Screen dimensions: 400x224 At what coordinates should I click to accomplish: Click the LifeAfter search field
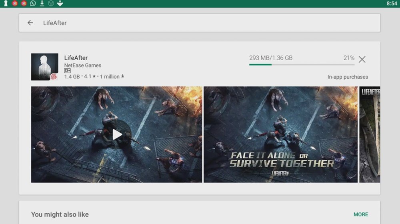pyautogui.click(x=200, y=23)
